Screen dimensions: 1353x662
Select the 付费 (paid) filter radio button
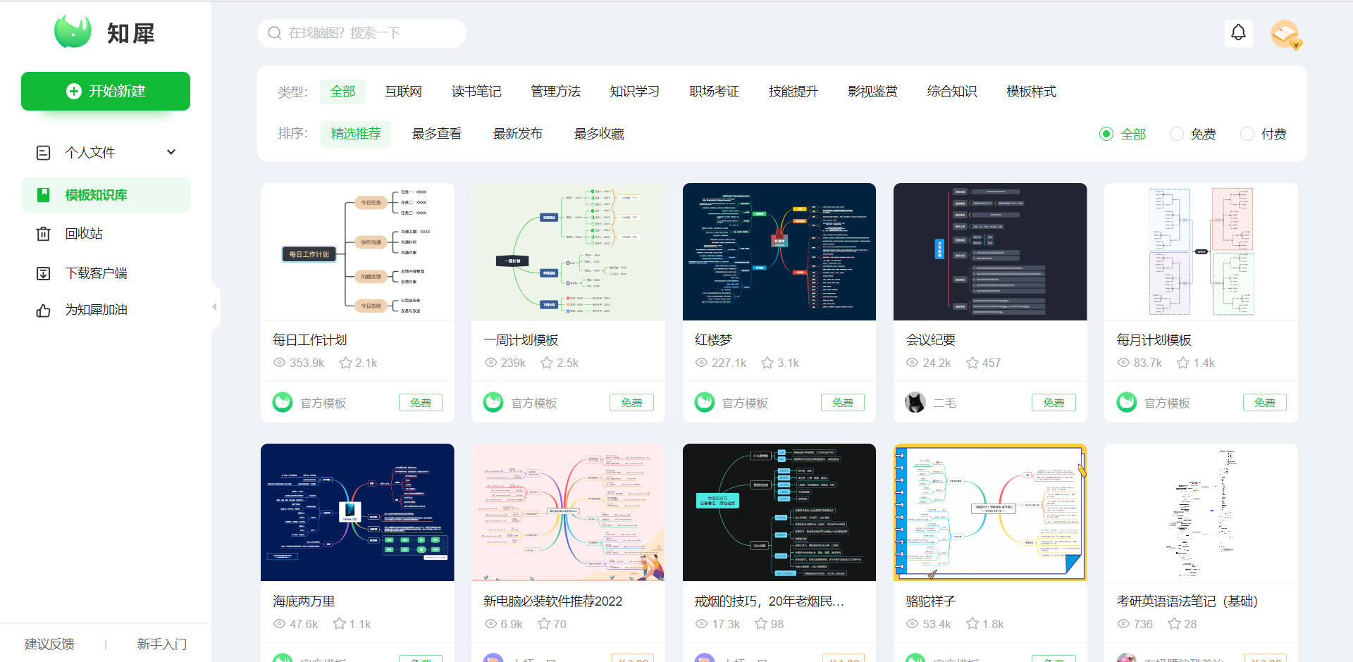click(x=1247, y=134)
